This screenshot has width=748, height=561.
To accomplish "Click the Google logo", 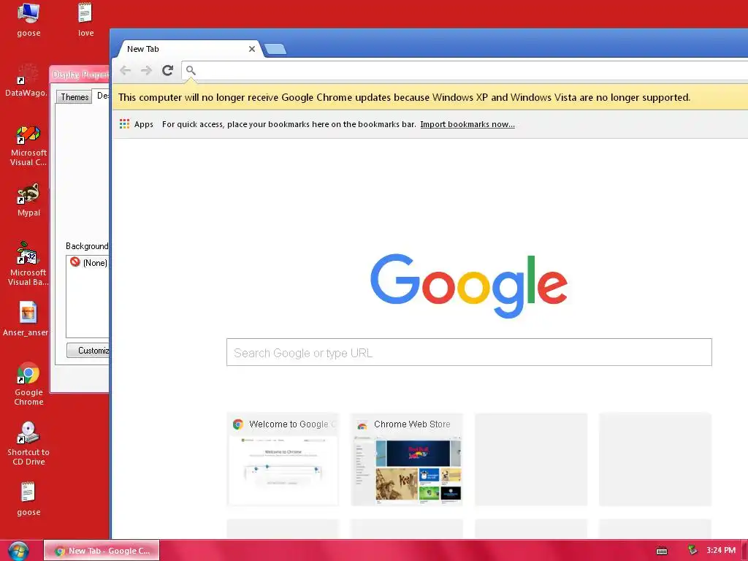I will [x=469, y=286].
